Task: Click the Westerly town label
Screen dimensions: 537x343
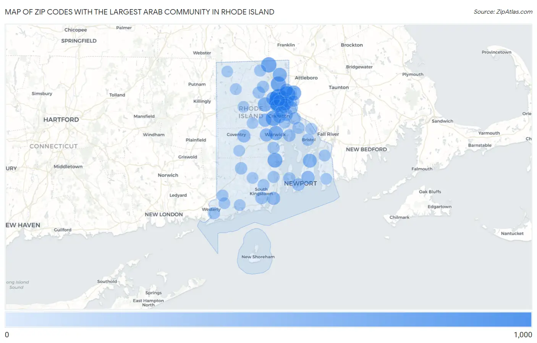Action: tap(211, 209)
